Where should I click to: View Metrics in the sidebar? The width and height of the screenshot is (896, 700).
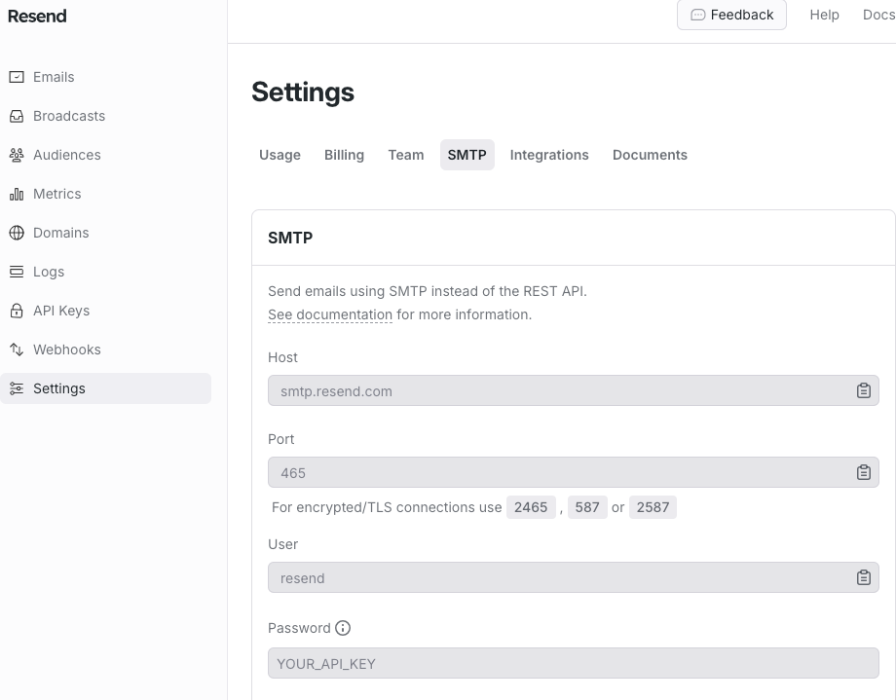pyautogui.click(x=56, y=194)
